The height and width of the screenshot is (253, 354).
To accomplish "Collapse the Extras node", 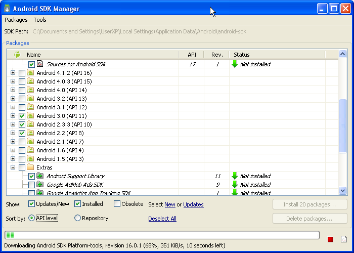I will tap(13, 167).
